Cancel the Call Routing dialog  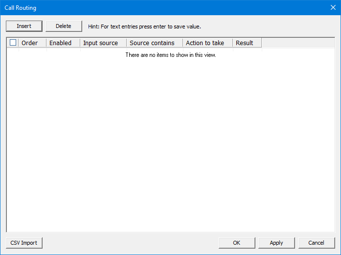316,243
